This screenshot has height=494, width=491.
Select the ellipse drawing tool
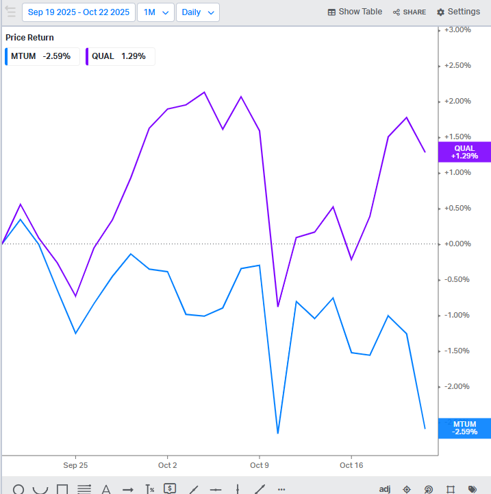tap(19, 490)
